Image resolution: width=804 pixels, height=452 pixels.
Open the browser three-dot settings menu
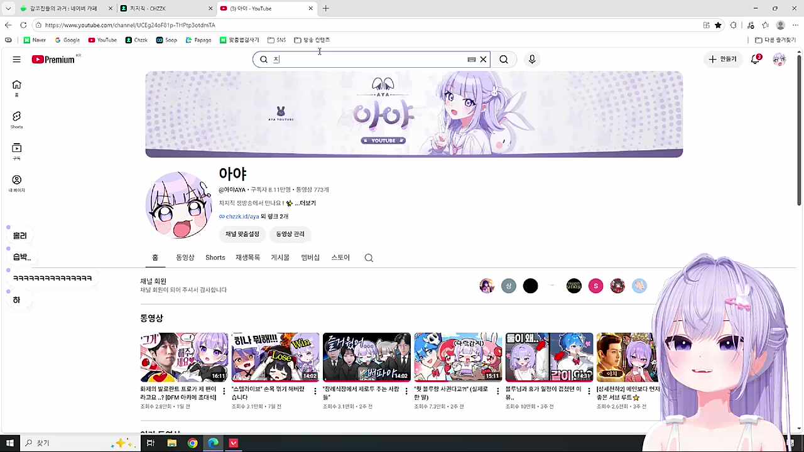(795, 25)
